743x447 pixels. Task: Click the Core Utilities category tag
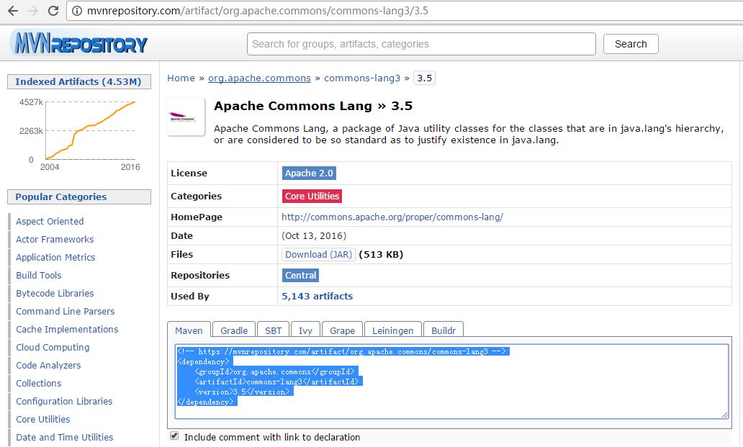point(312,196)
